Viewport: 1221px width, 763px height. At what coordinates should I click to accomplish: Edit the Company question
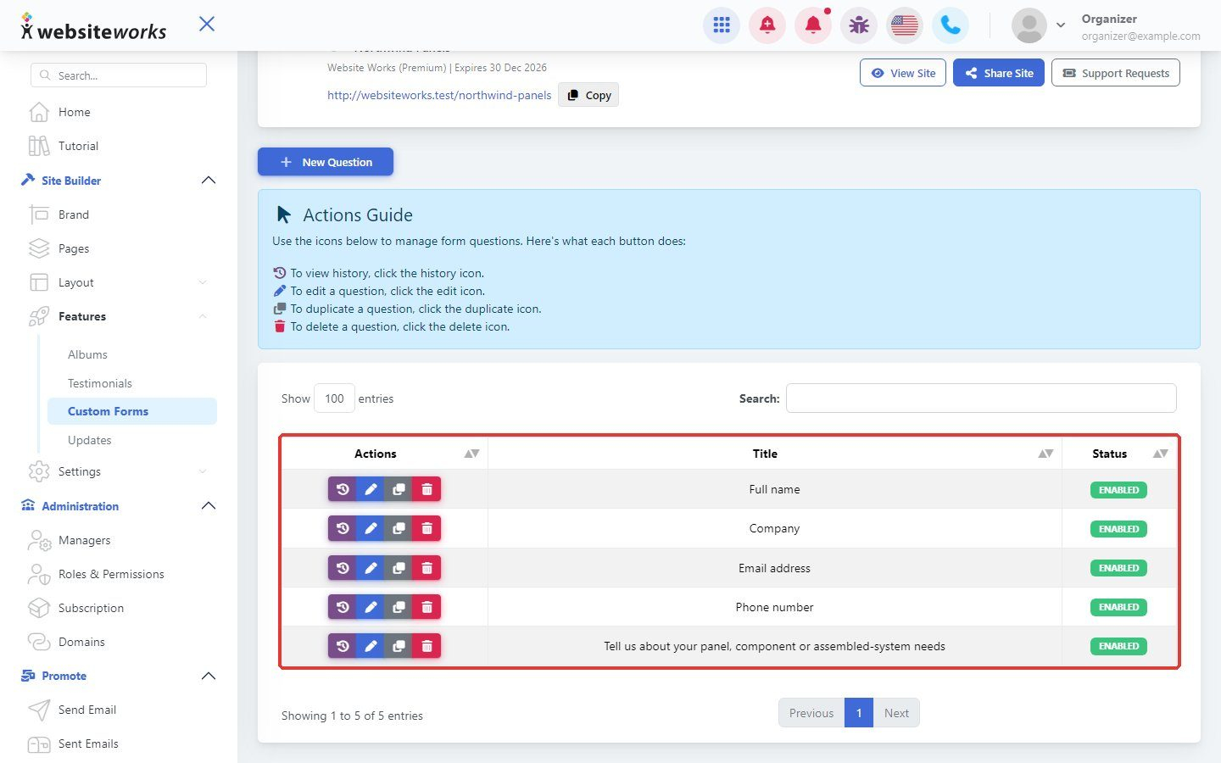click(371, 528)
